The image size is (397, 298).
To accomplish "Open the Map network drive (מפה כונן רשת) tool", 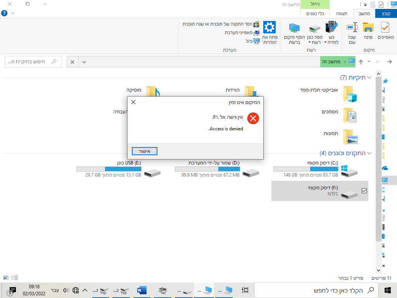I will [x=315, y=33].
